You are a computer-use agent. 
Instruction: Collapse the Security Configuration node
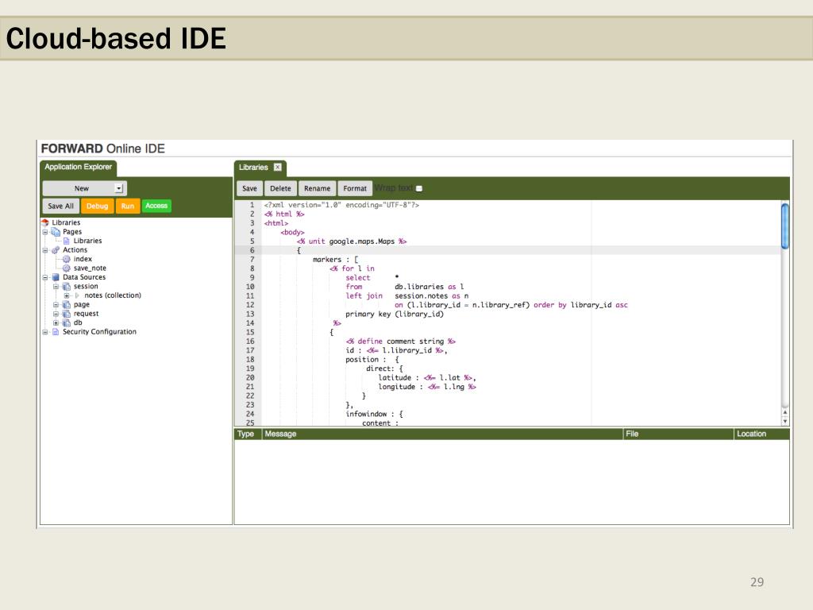point(45,331)
